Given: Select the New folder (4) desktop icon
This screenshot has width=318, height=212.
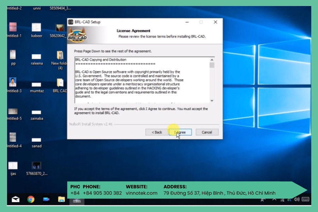Looking at the screenshot, I should [x=60, y=60].
